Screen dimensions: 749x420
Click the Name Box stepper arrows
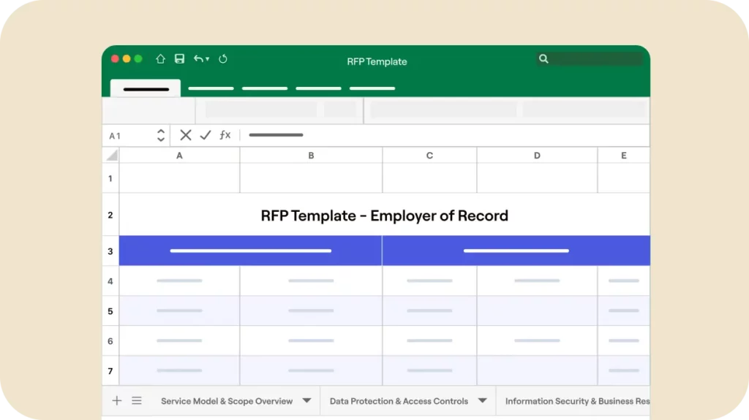click(161, 135)
